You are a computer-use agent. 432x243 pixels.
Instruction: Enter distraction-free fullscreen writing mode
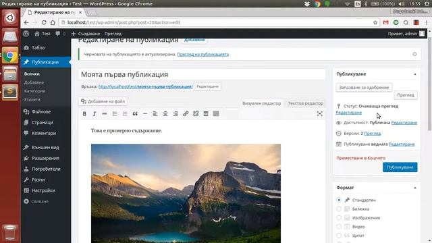pyautogui.click(x=319, y=114)
